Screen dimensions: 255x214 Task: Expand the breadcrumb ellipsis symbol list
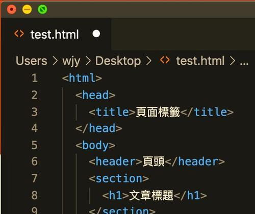pos(244,64)
